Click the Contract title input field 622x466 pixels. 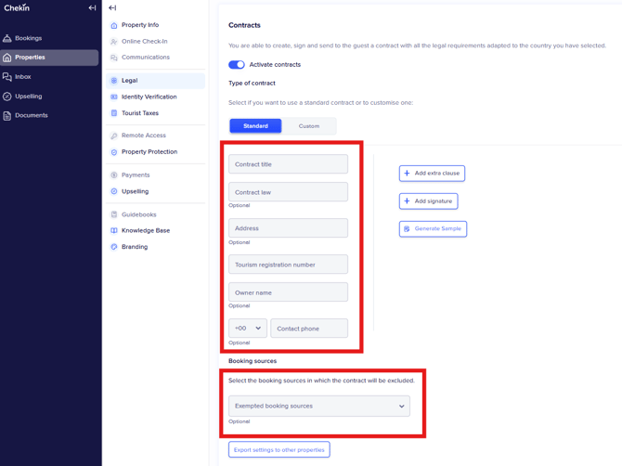click(288, 164)
